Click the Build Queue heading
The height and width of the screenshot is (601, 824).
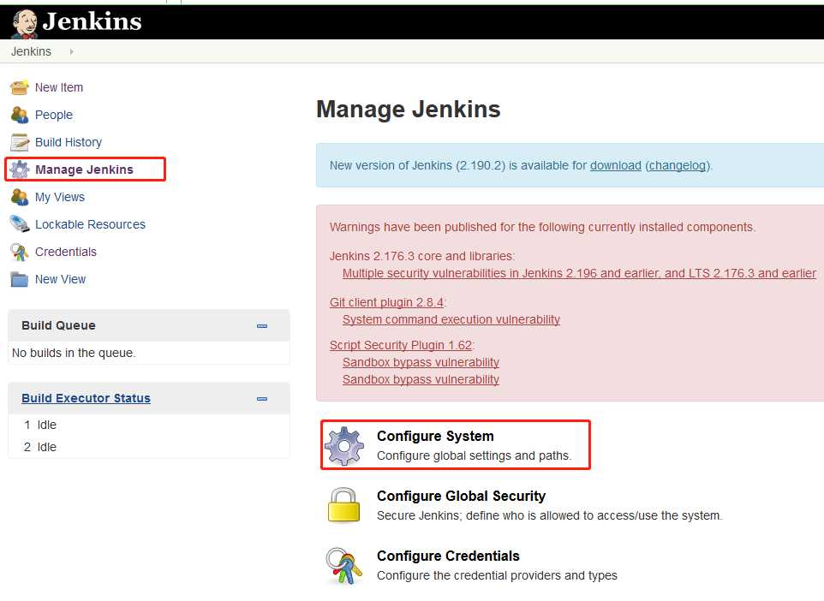tap(58, 325)
